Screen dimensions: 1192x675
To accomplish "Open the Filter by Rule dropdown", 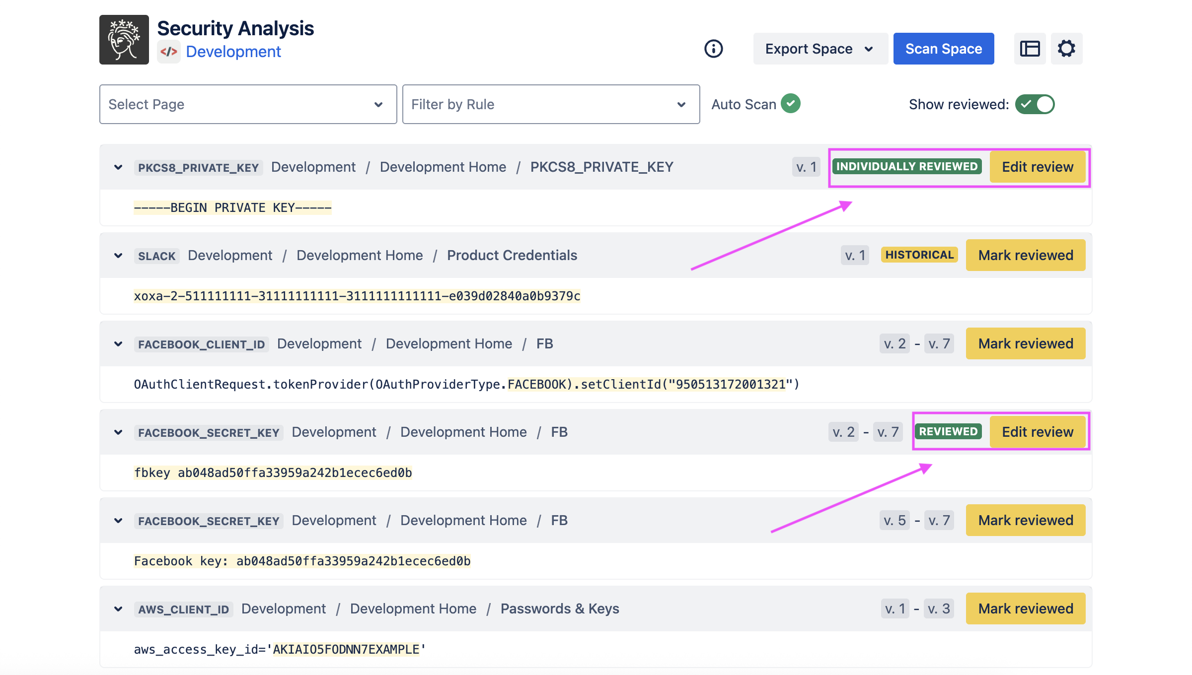I will pyautogui.click(x=551, y=104).
